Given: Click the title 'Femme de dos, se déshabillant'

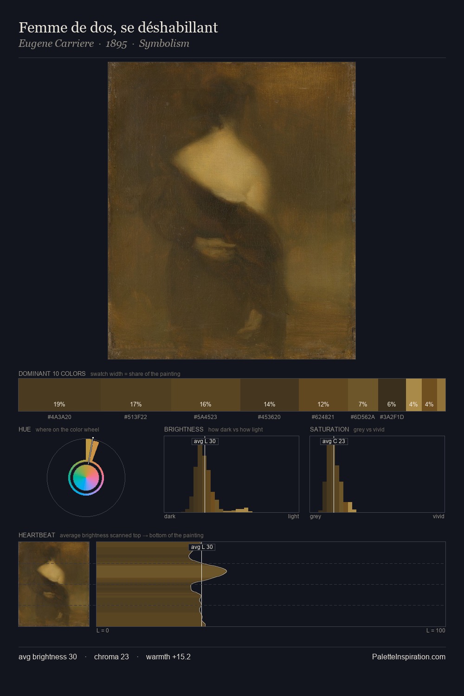Looking at the screenshot, I should [118, 28].
